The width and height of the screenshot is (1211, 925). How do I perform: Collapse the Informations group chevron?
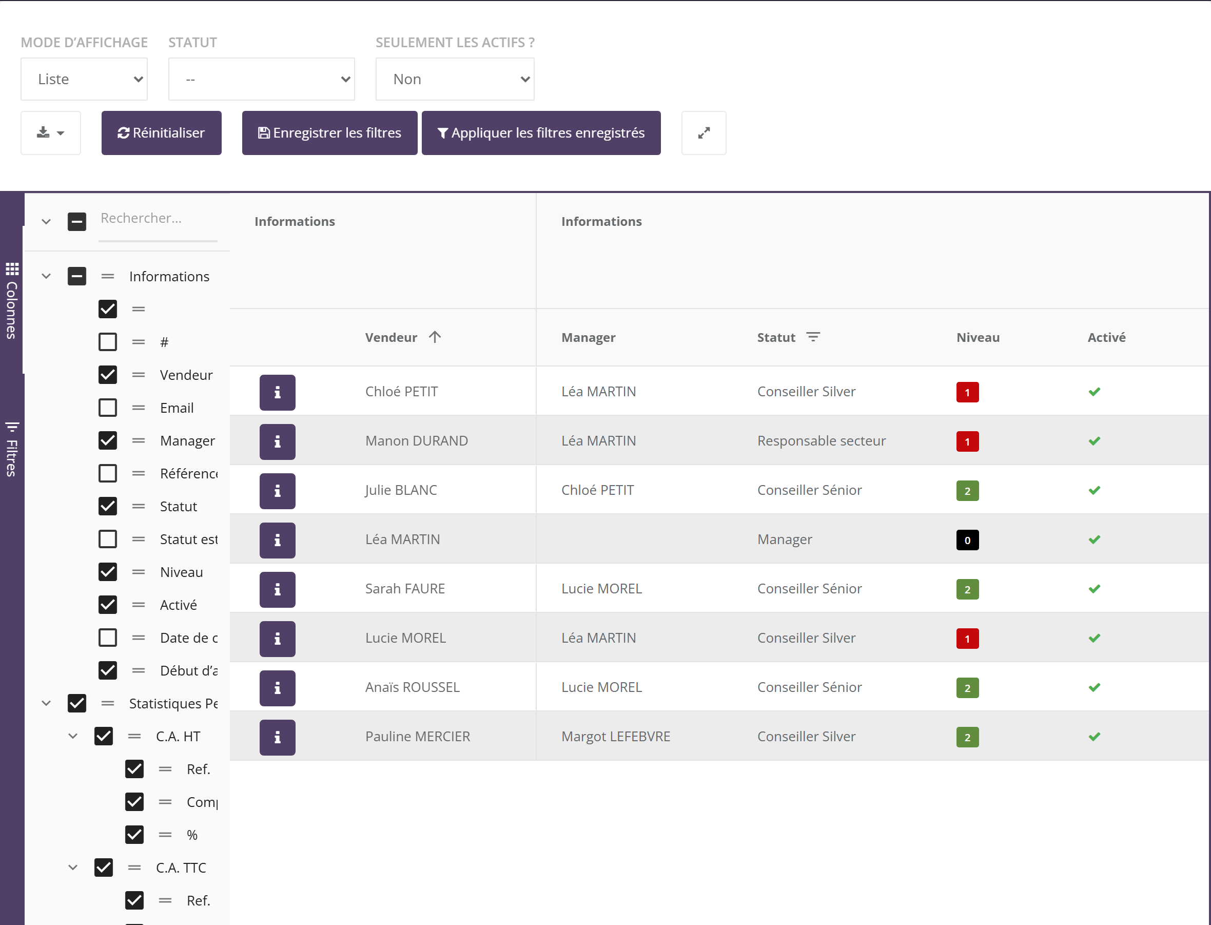[46, 276]
